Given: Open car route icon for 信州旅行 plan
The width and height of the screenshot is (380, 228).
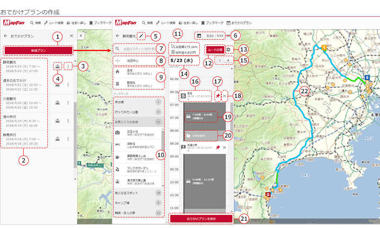Looking at the screenshot, I should click(x=57, y=121).
